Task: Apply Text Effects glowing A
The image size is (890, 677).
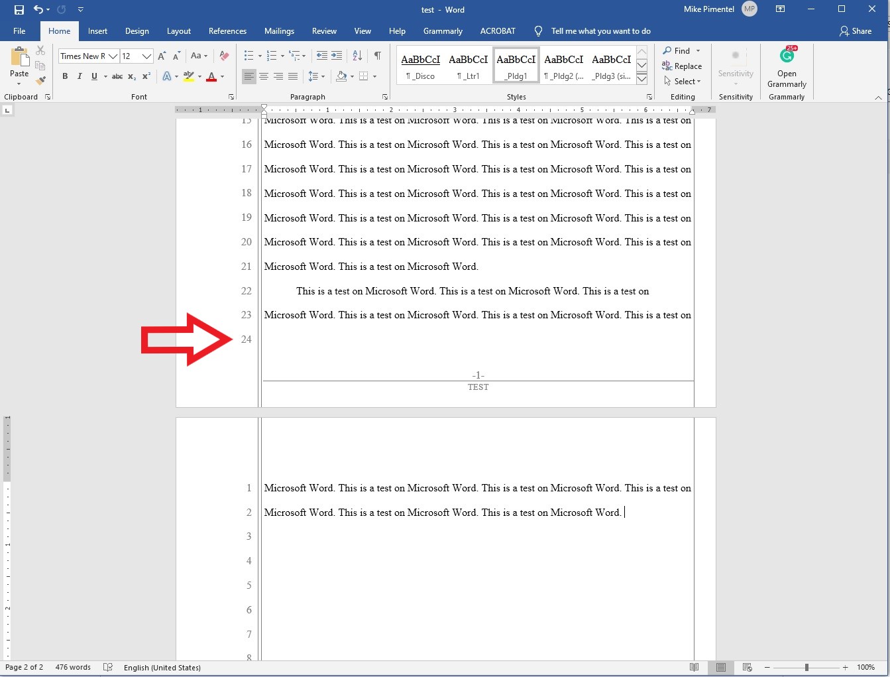Action: 167,76
